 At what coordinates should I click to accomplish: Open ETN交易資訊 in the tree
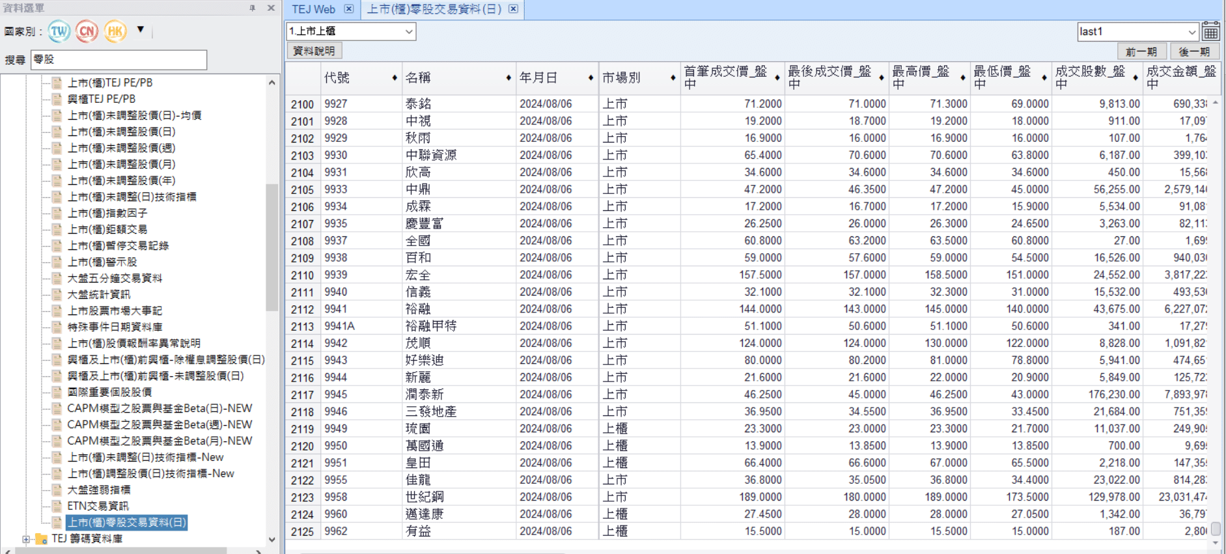coord(98,506)
